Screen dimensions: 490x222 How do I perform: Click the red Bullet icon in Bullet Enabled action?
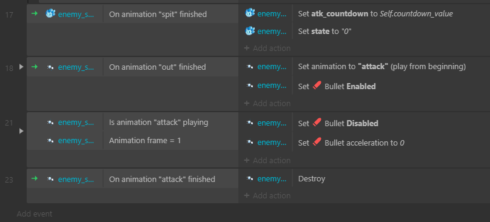pyautogui.click(x=317, y=86)
